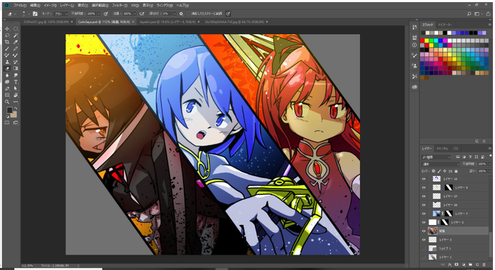Change the screen mode icon
The width and height of the screenshot is (495, 270).
15,122
